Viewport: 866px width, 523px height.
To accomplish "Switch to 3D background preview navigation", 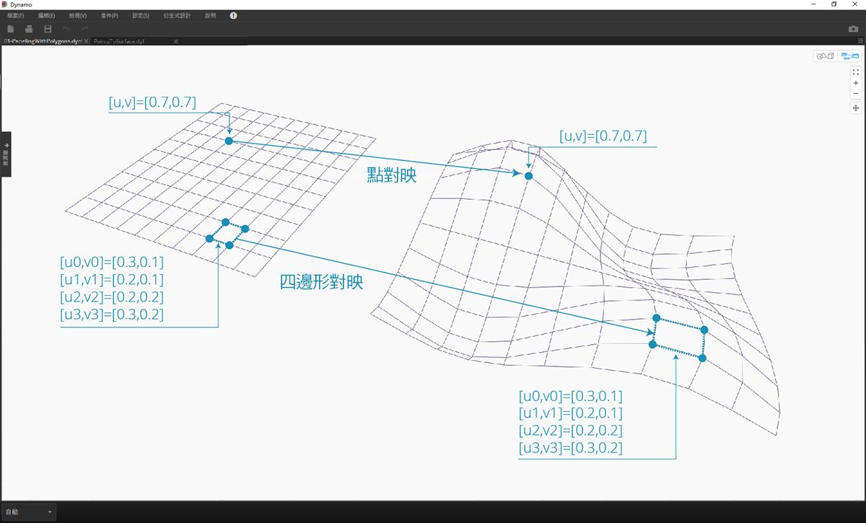I will pos(825,56).
